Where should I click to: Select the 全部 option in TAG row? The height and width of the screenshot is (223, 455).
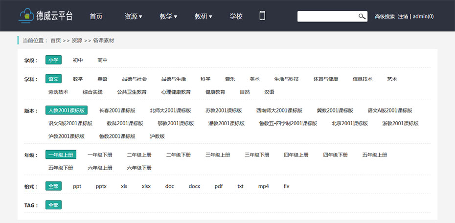(x=53, y=205)
